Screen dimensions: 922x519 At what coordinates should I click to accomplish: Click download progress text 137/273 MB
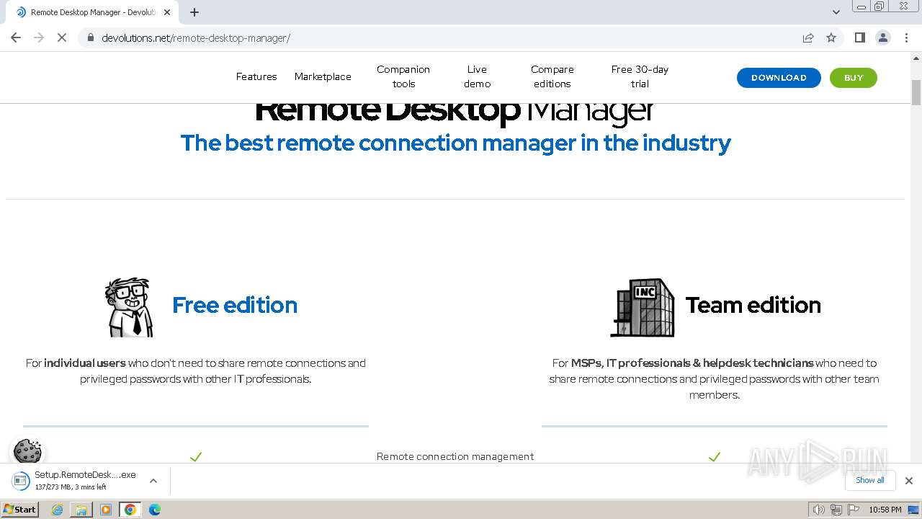tap(71, 487)
